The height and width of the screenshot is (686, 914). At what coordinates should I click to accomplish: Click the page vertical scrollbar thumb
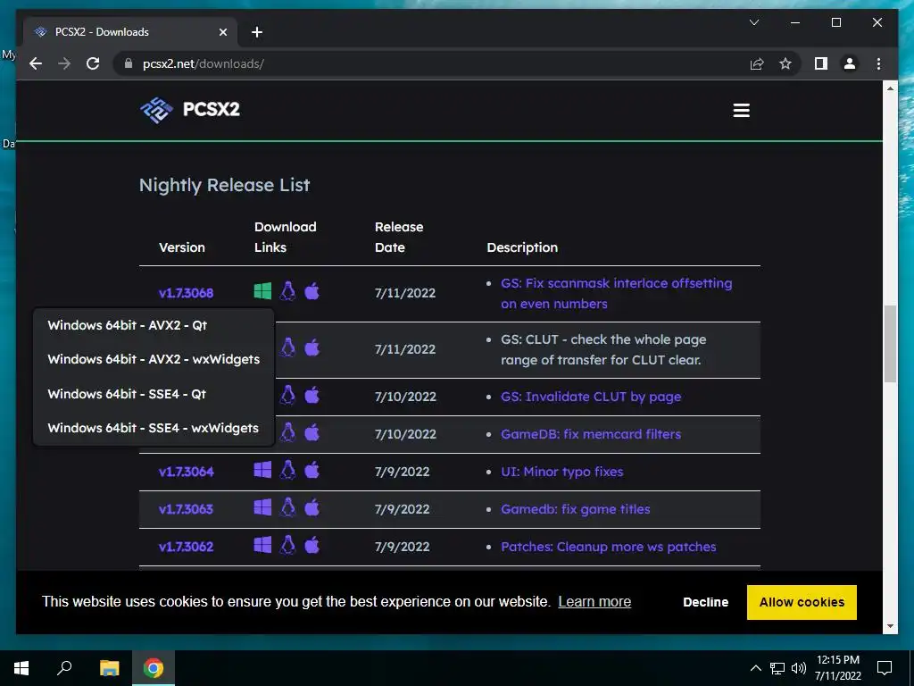890,344
